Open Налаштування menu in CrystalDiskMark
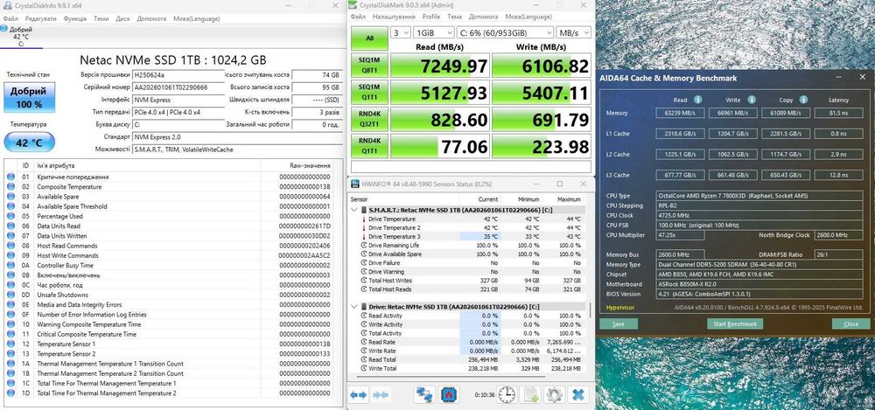The height and width of the screenshot is (410, 875). click(395, 17)
